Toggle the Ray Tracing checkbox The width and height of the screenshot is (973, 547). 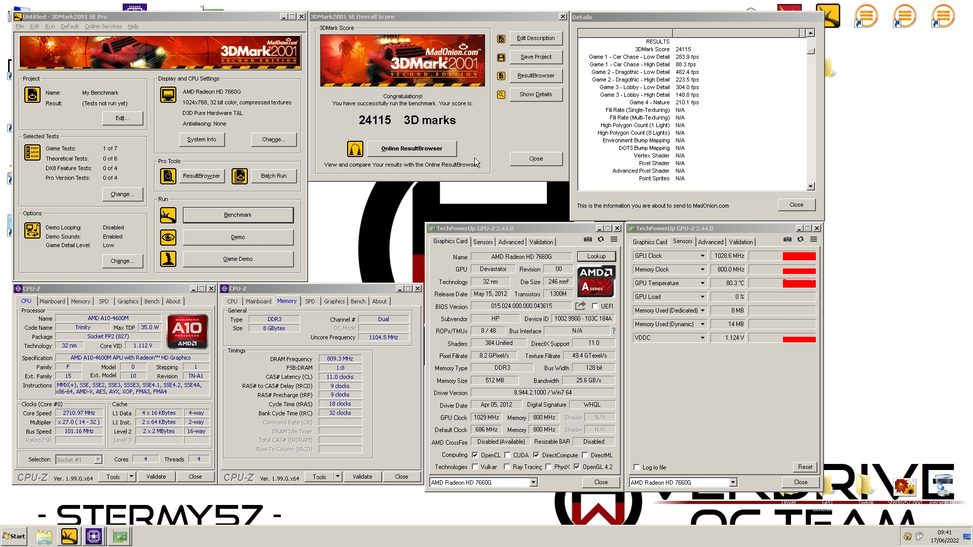pyautogui.click(x=507, y=467)
